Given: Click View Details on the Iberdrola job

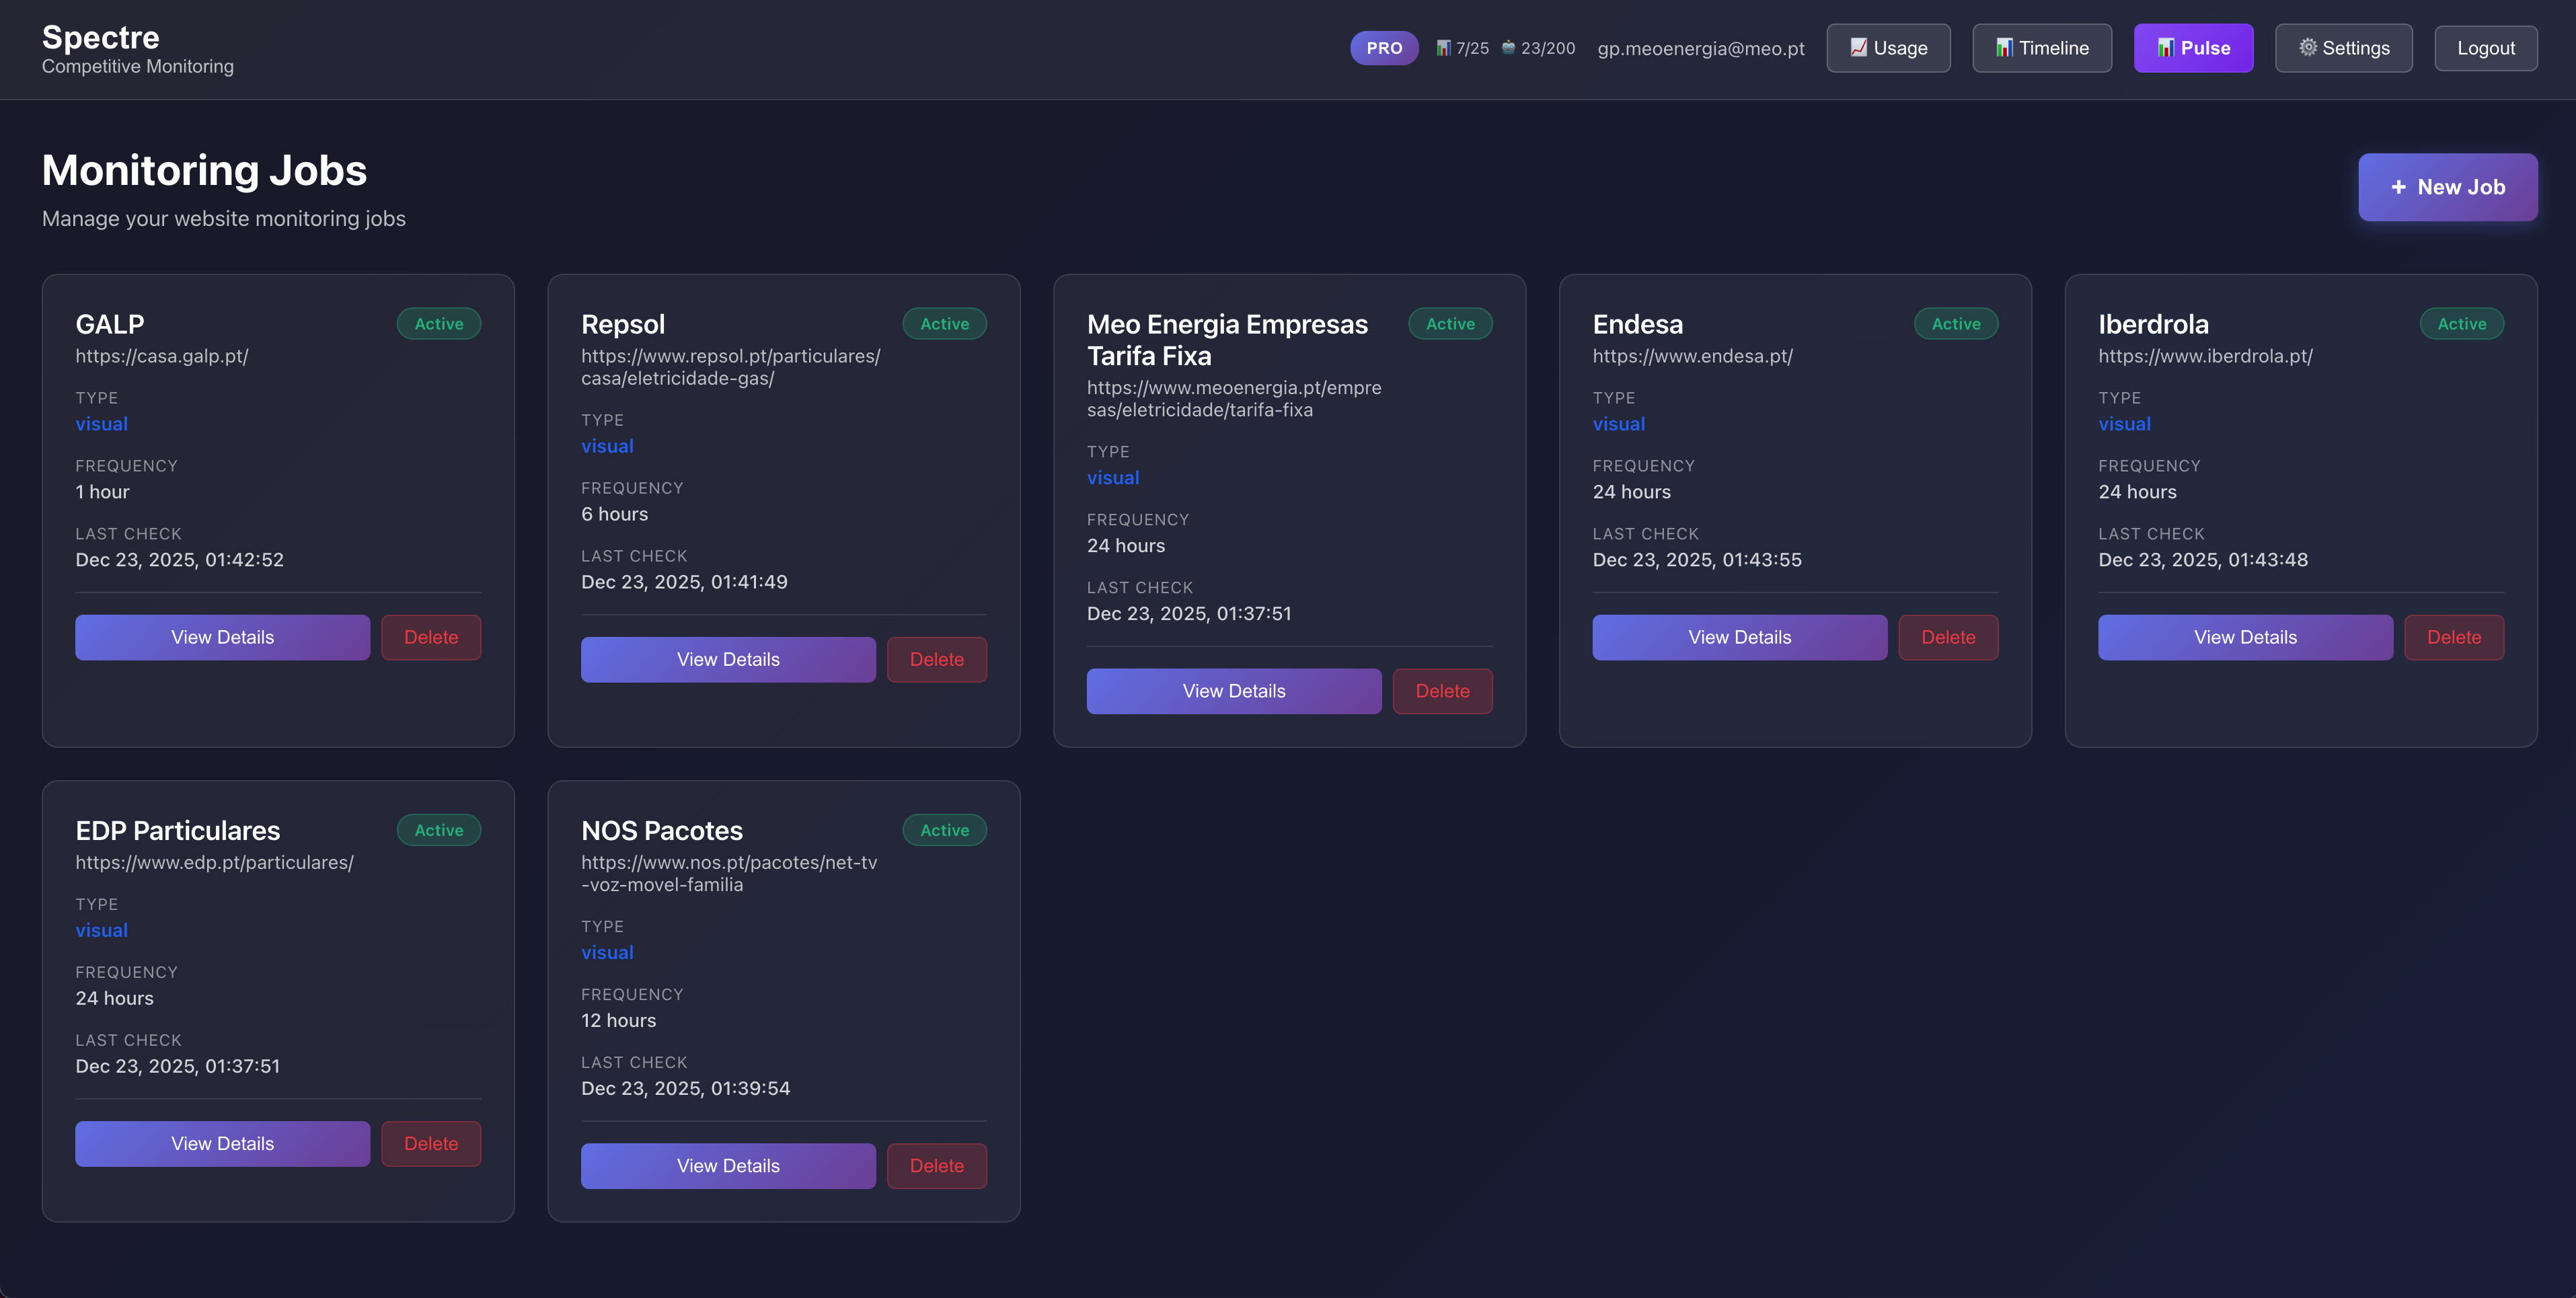Looking at the screenshot, I should click(2245, 637).
